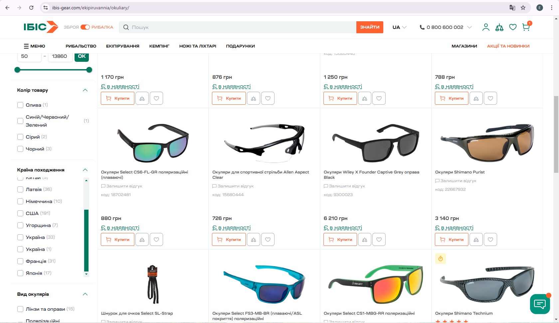Open the wishlist heart icon in header
559x323 pixels.
coord(513,27)
